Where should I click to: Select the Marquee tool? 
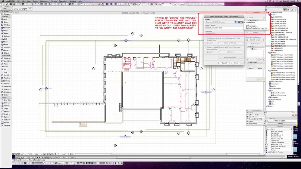[6, 14]
